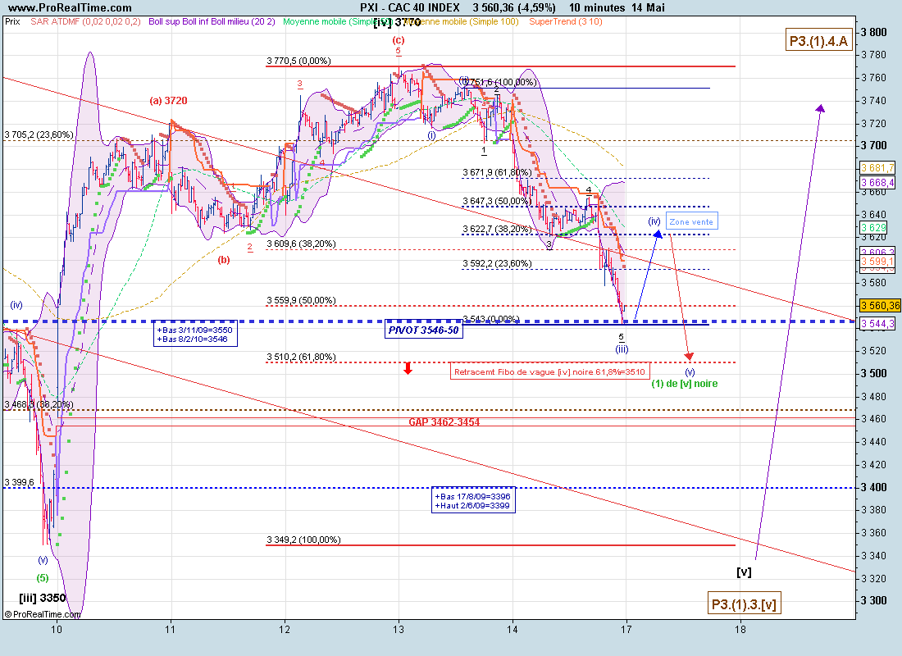
Task: Click the '3 705,2 (23,60%)' Fibonacci label
Action: [x=39, y=134]
